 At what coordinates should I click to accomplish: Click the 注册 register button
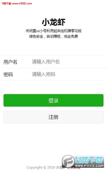53,117
